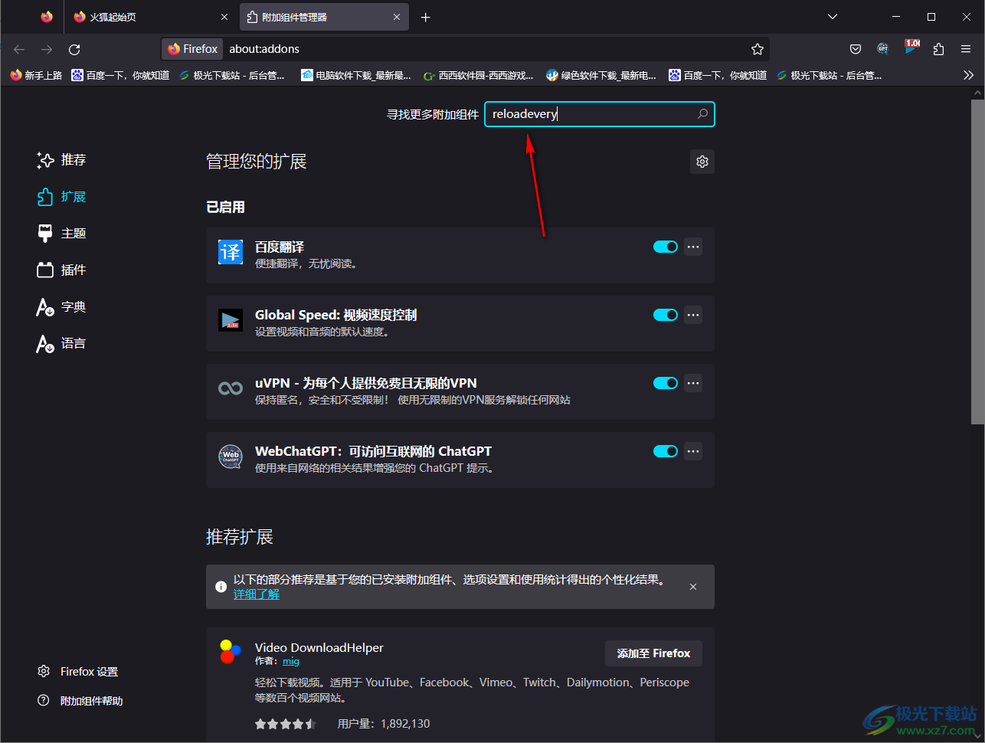Viewport: 985px width, 743px height.
Task: Open more options for uVPN
Action: pos(693,383)
